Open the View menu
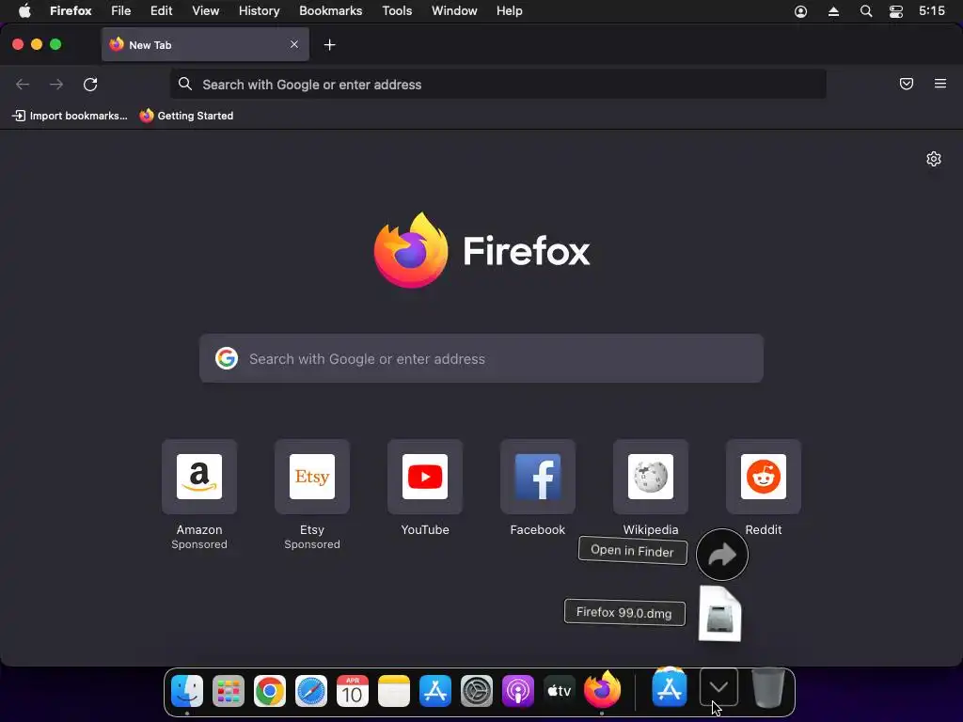The height and width of the screenshot is (722, 963). point(206,11)
